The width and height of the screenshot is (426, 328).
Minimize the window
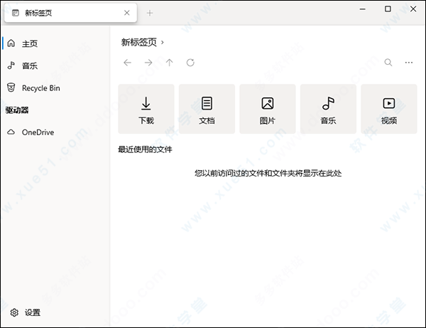click(x=362, y=9)
